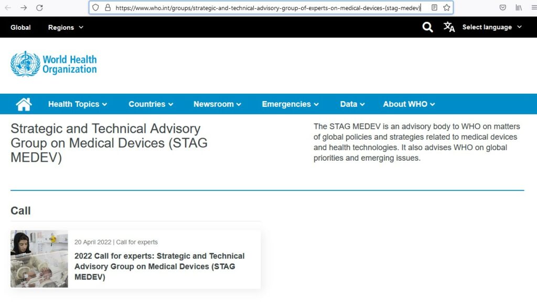Click the browser back arrow
The width and height of the screenshot is (537, 302).
pyautogui.click(x=8, y=8)
